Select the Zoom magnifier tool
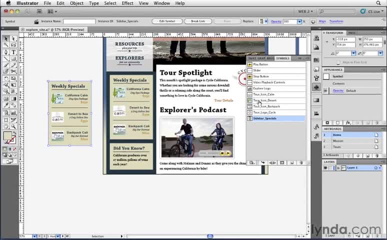The width and height of the screenshot is (387, 240). [x=13, y=126]
